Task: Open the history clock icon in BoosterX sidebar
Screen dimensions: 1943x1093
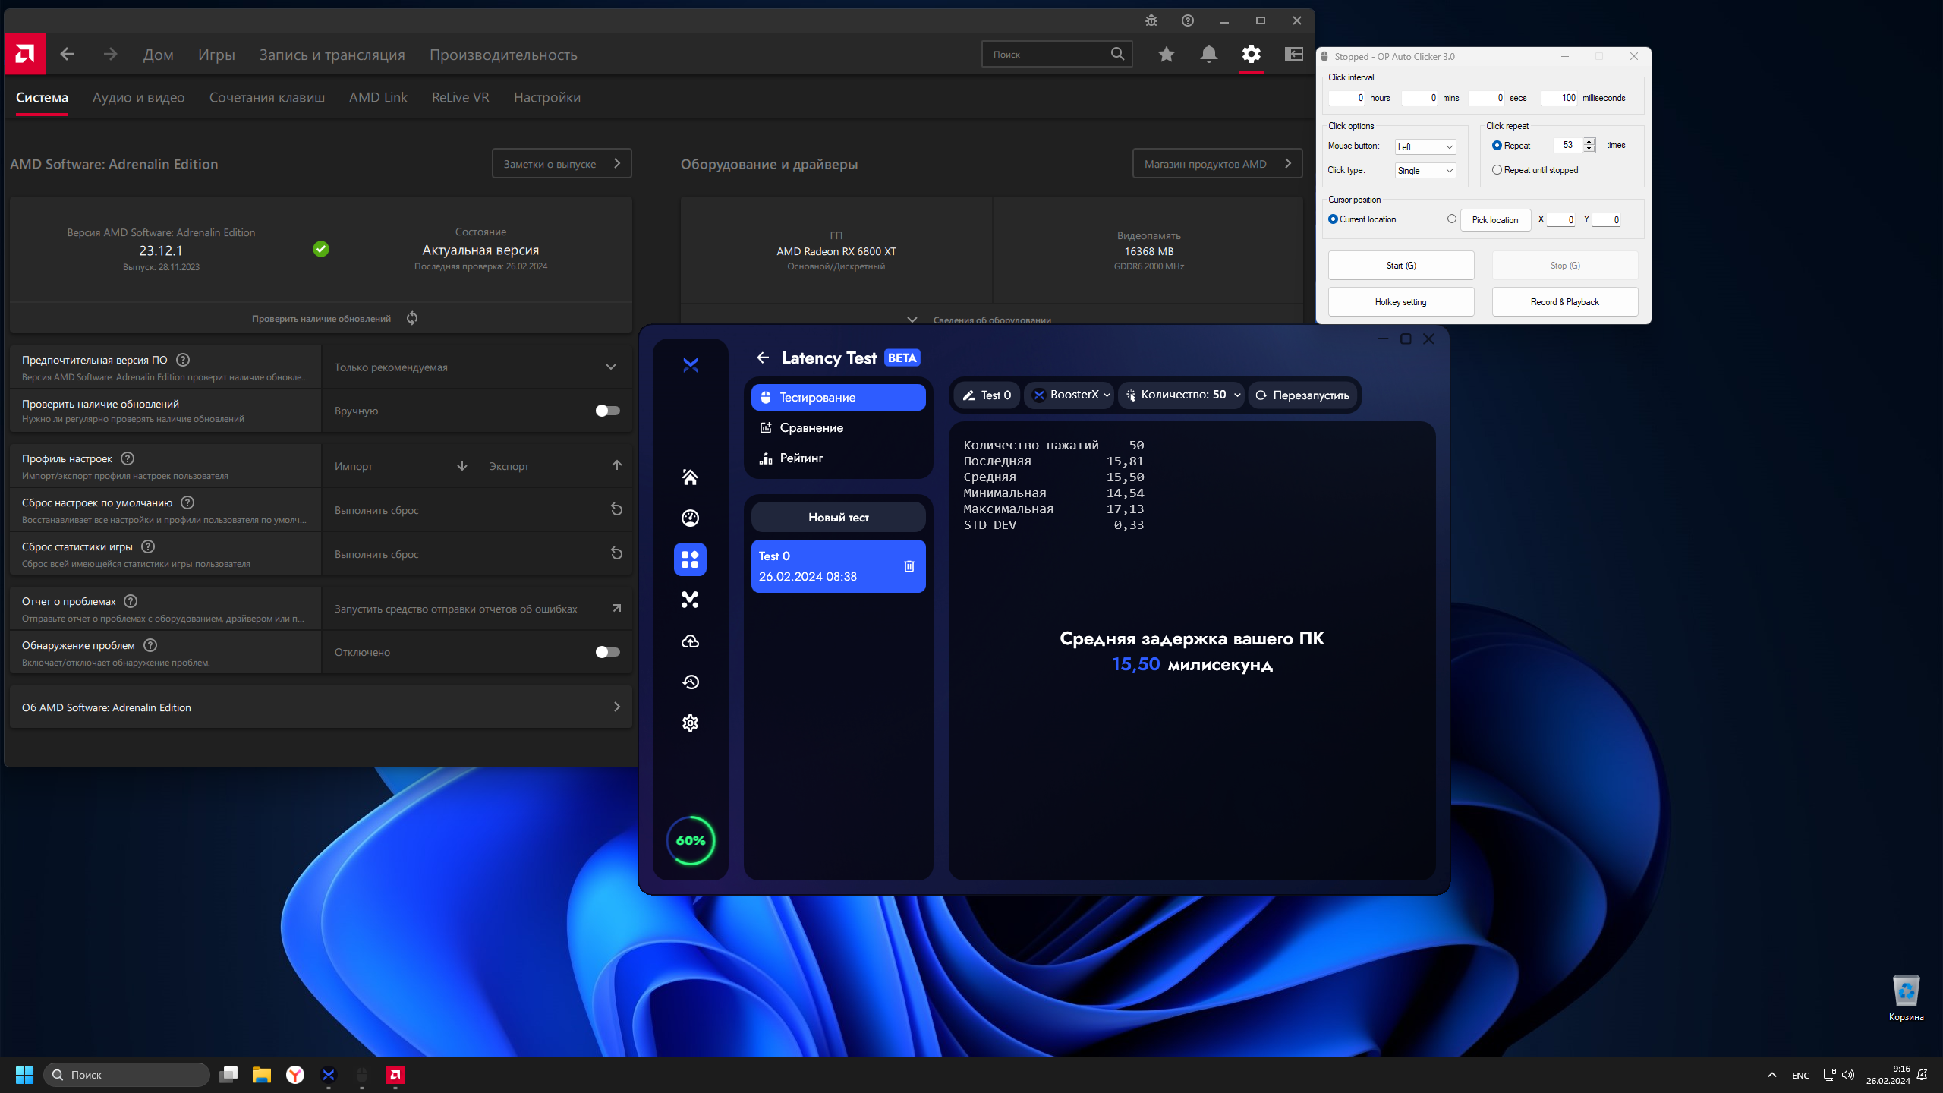Action: click(x=690, y=682)
